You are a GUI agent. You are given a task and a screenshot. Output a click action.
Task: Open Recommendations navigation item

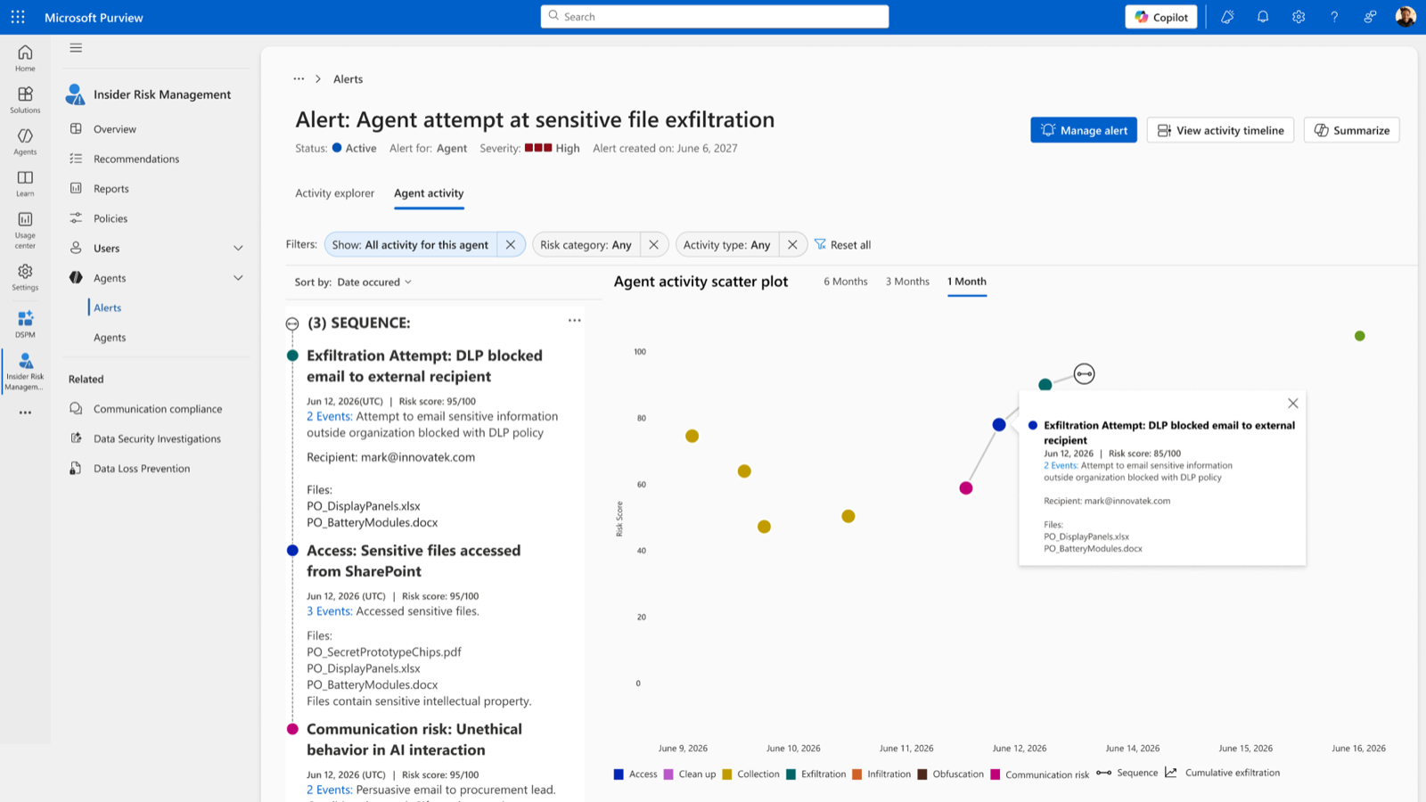(x=136, y=159)
